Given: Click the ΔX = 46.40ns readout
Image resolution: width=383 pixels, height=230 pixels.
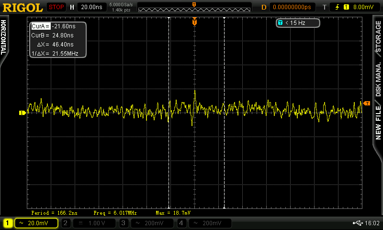Looking at the screenshot, I should point(55,45).
